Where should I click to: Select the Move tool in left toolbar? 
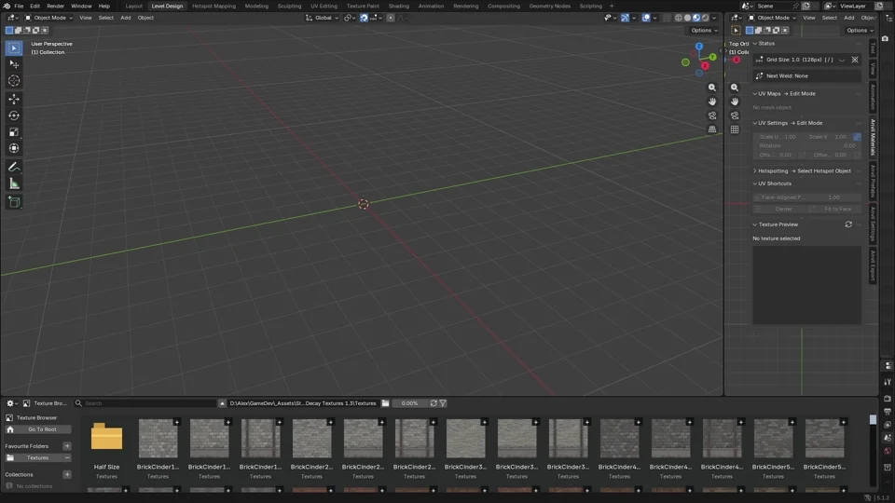pos(14,99)
